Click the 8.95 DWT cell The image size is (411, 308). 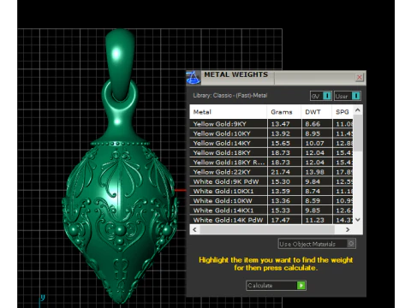click(x=317, y=133)
